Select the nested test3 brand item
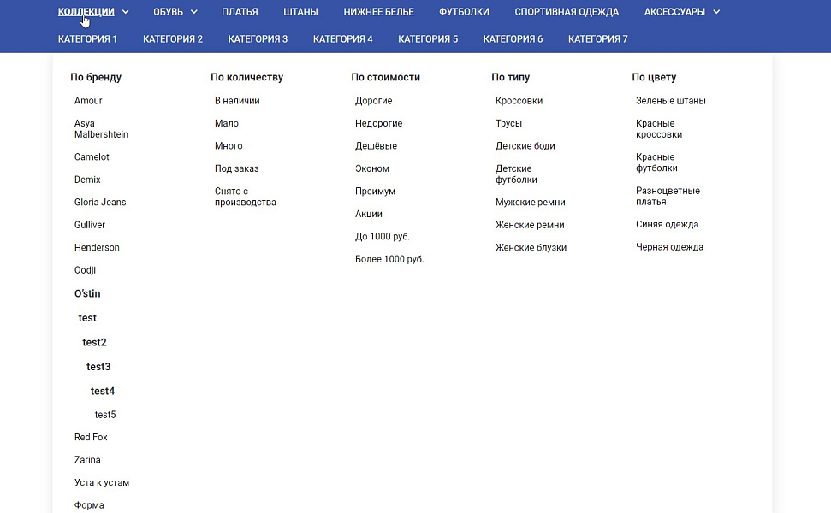 coord(98,366)
